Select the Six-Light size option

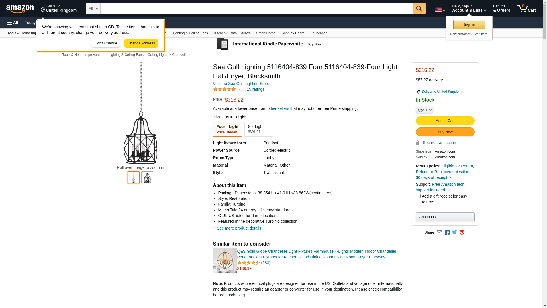coord(258,129)
